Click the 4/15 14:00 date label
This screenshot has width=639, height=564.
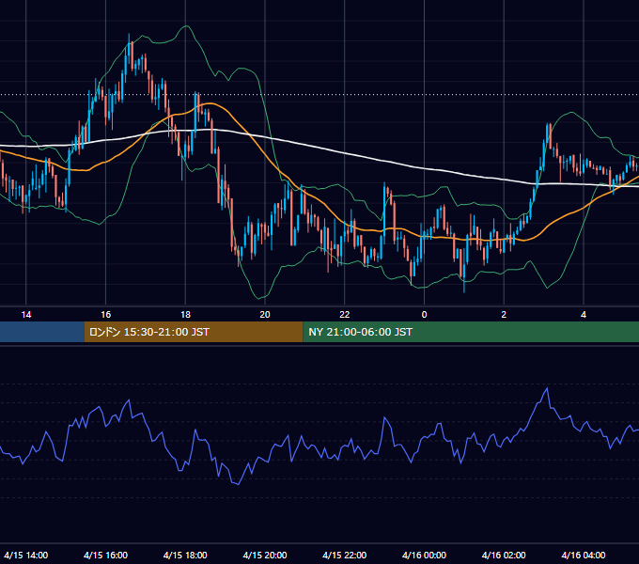26,555
